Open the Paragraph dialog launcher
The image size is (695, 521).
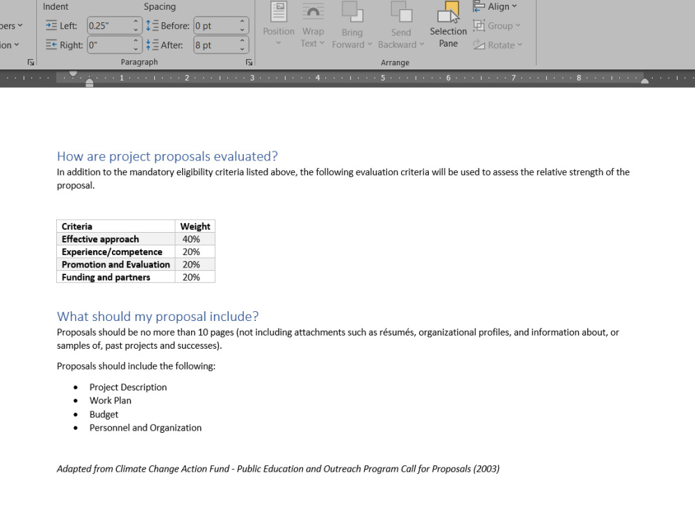(x=249, y=61)
